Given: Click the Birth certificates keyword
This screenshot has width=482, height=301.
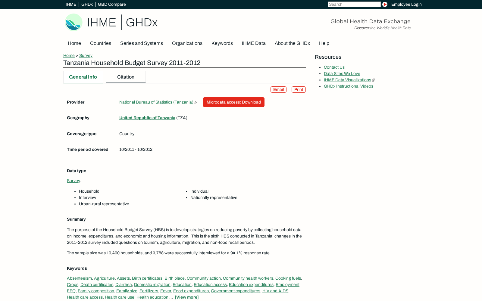Looking at the screenshot, I should click(x=147, y=278).
